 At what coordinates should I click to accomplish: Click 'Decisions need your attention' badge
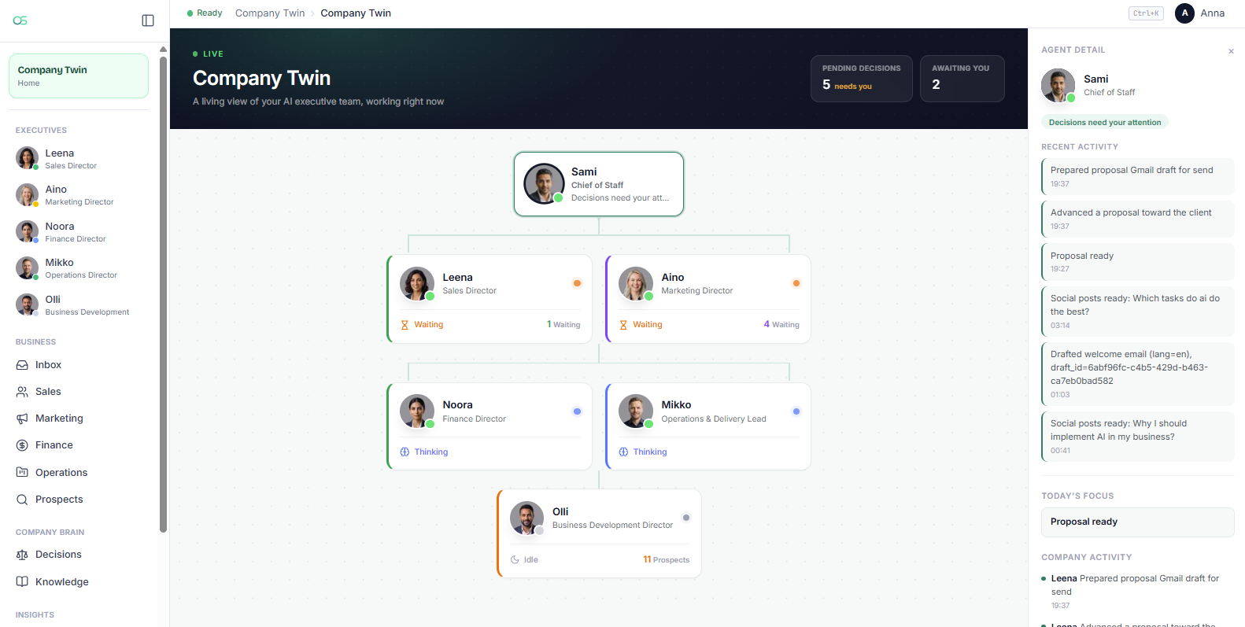(x=1105, y=123)
